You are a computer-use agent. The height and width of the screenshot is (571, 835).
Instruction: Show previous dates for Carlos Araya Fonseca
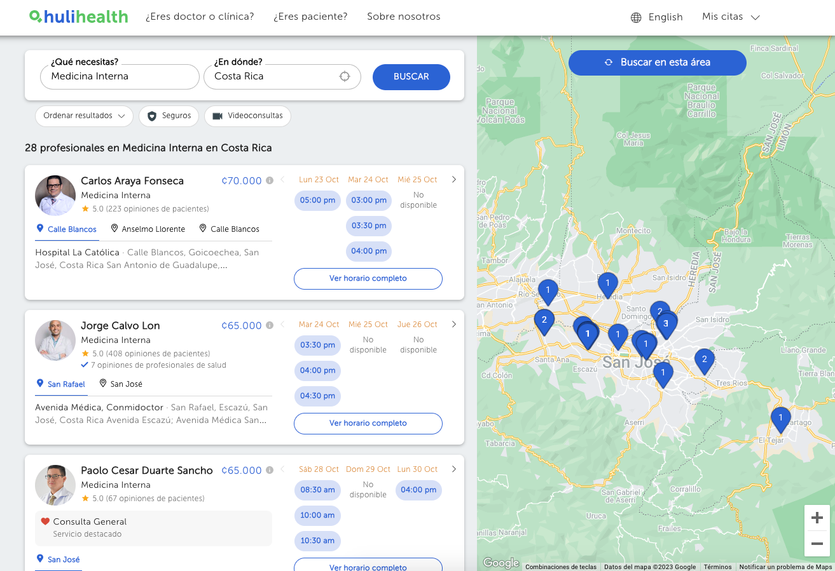[x=282, y=180]
